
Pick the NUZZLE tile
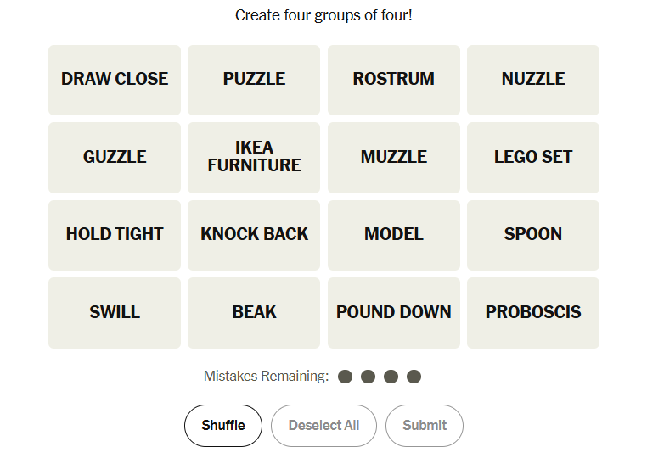[x=533, y=80]
